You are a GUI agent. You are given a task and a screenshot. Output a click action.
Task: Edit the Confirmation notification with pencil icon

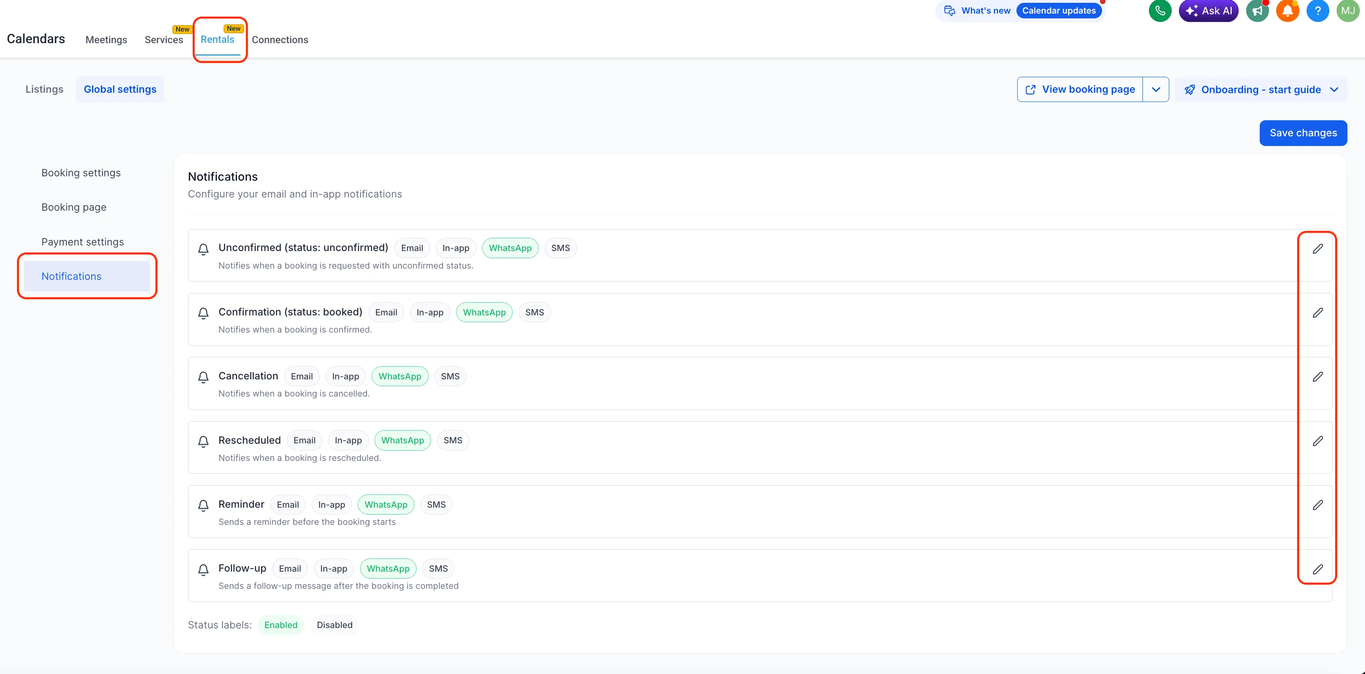click(x=1317, y=313)
